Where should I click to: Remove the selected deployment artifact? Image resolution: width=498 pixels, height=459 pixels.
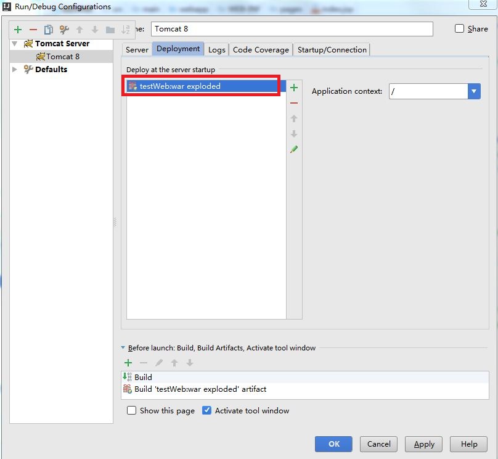click(294, 103)
